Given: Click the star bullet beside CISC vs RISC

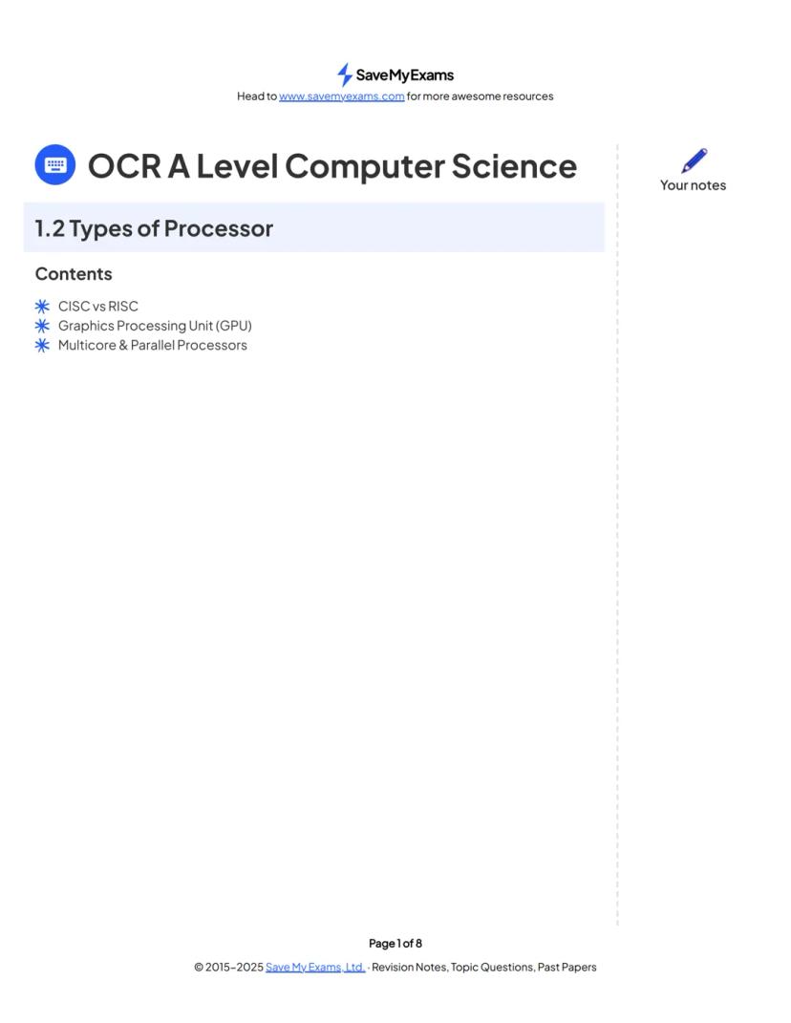Looking at the screenshot, I should pyautogui.click(x=42, y=307).
